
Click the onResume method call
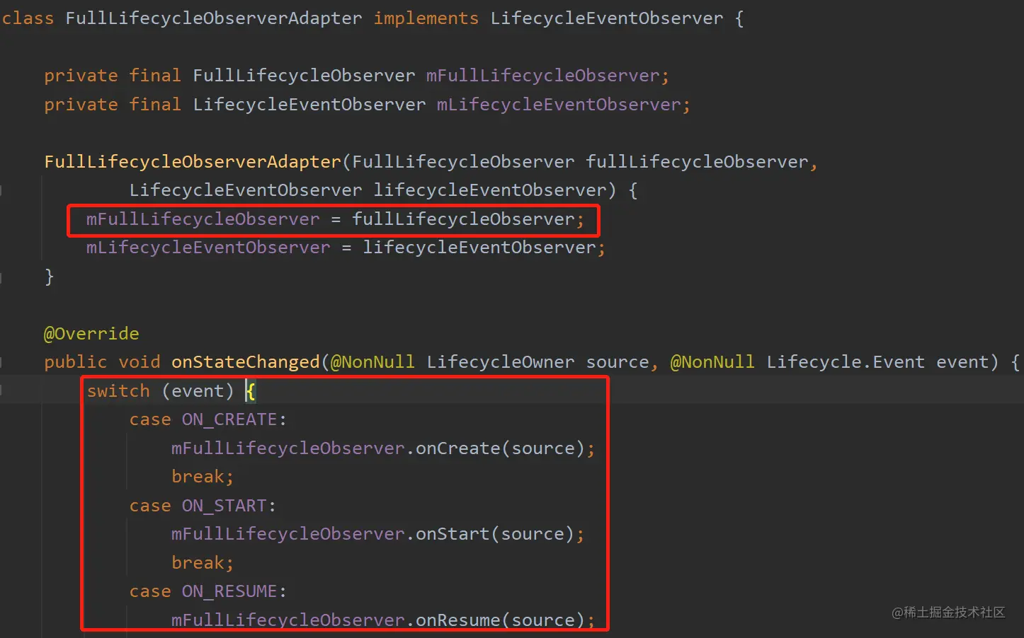[x=458, y=620]
